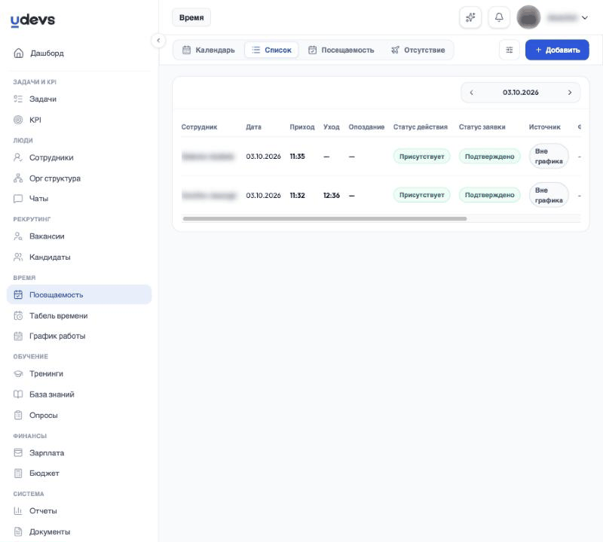The image size is (603, 542).
Task: Open notifications bell
Action: tap(499, 17)
